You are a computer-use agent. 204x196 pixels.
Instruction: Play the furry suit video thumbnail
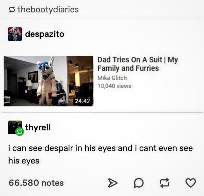[x=48, y=81]
